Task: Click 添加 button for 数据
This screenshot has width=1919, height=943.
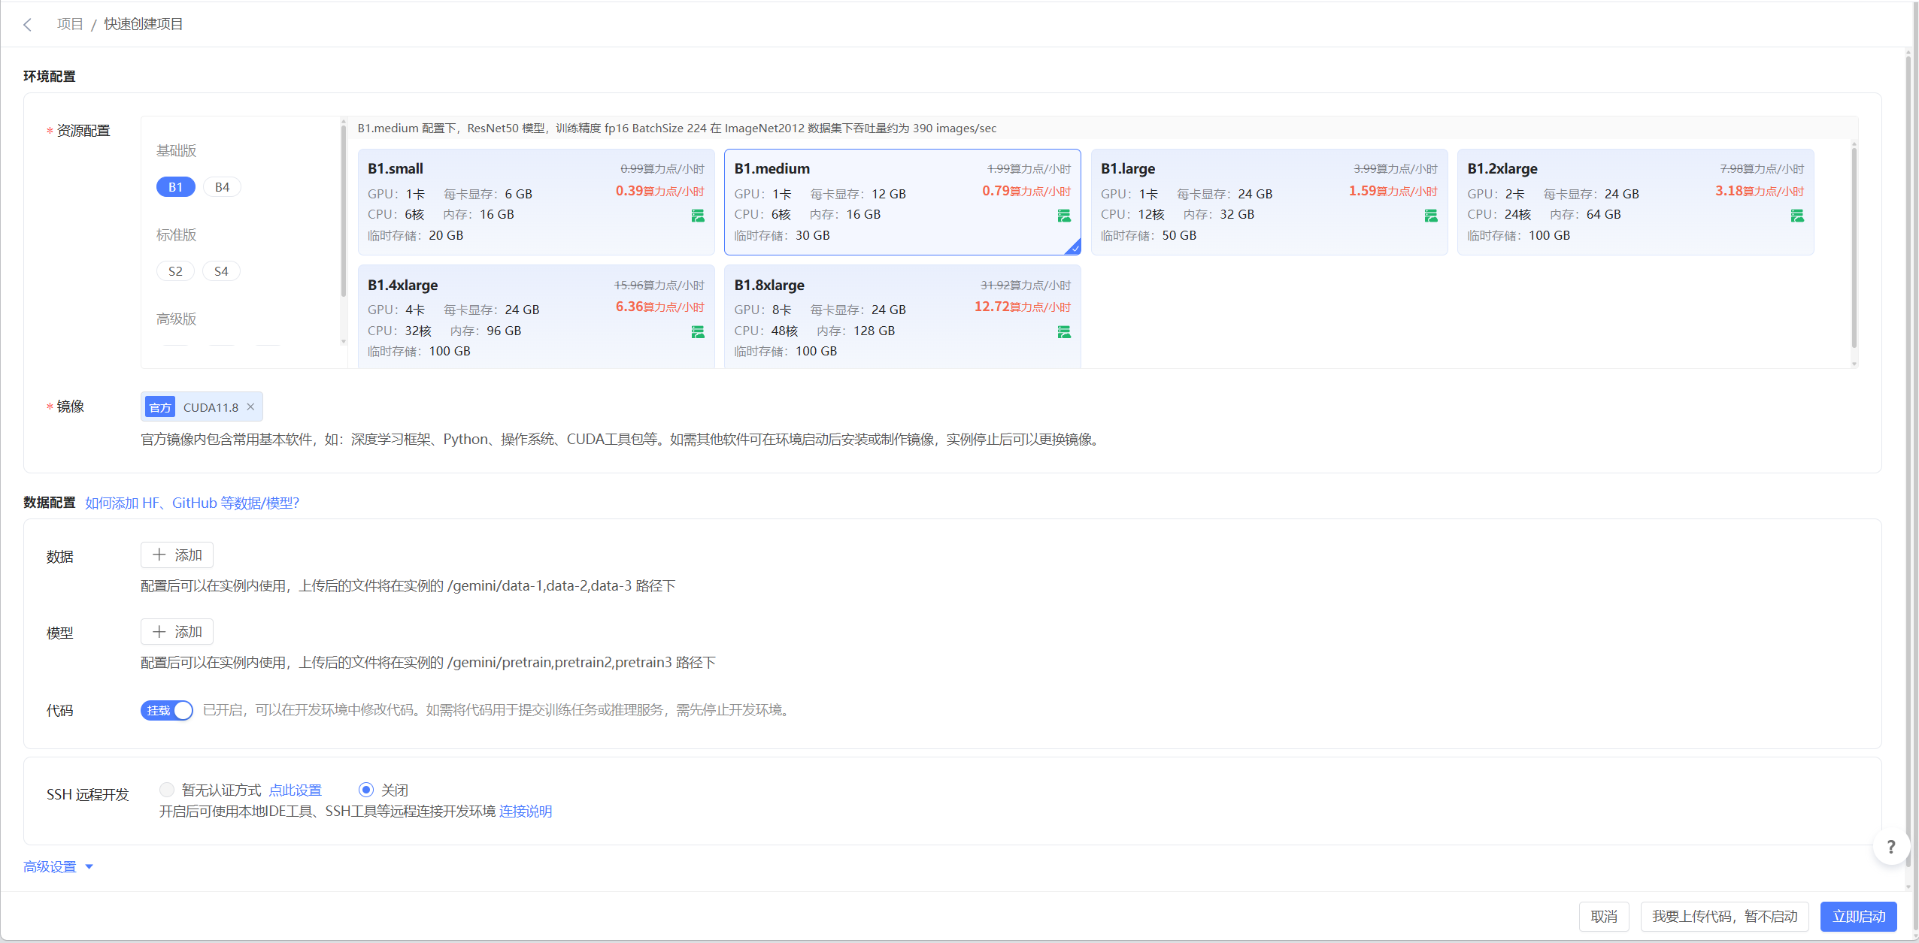Action: pos(177,555)
